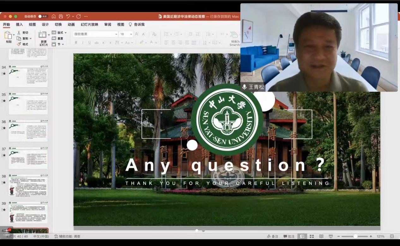The height and width of the screenshot is (246, 400).
Task: Click the zoom slider handle
Action: click(x=355, y=236)
